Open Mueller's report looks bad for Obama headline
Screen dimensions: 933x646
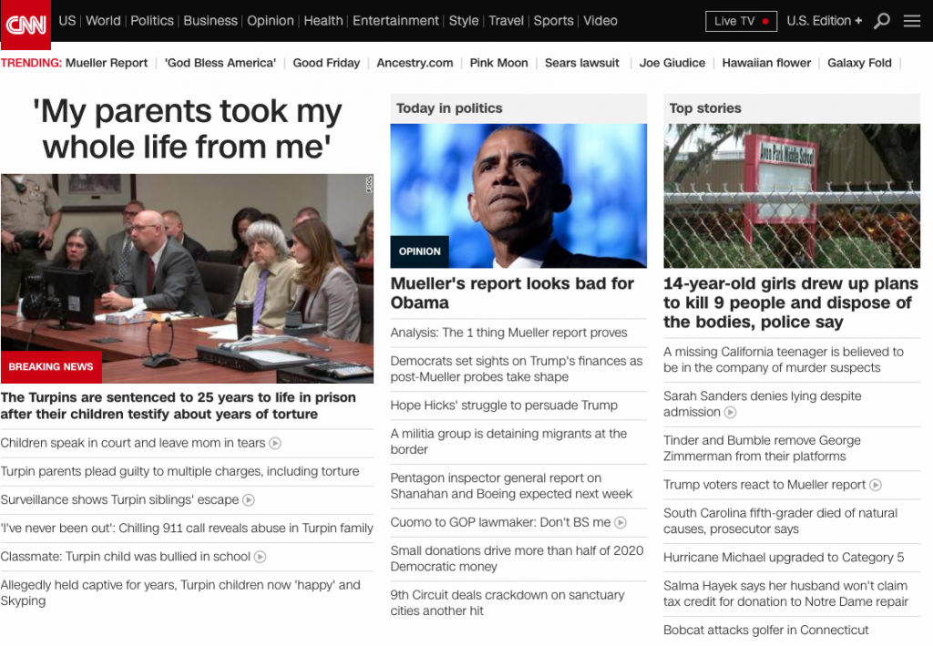[x=512, y=293]
